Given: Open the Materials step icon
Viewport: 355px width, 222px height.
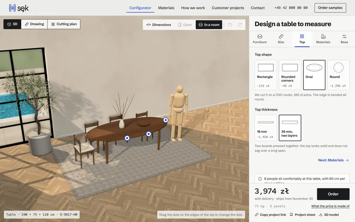Looking at the screenshot, I should 323,36.
